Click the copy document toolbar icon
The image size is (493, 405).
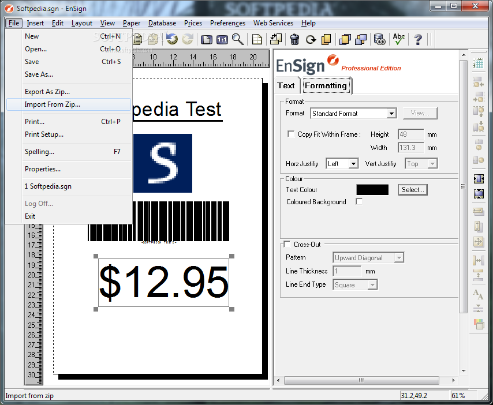(x=137, y=39)
